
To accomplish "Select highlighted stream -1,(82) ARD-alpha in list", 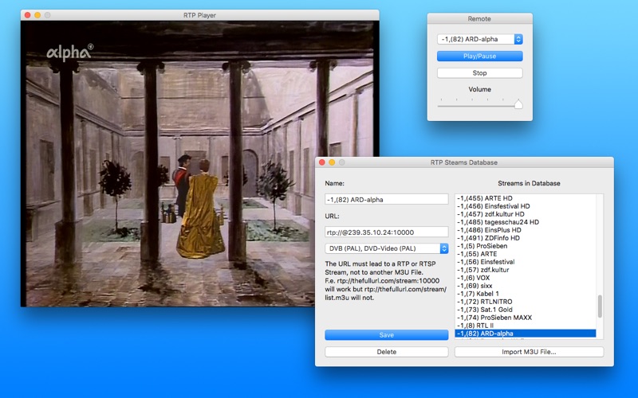I will click(x=526, y=334).
